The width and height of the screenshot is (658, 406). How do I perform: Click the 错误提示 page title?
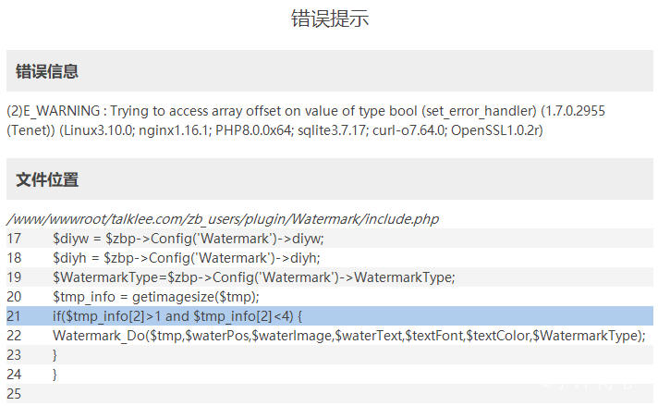329,19
